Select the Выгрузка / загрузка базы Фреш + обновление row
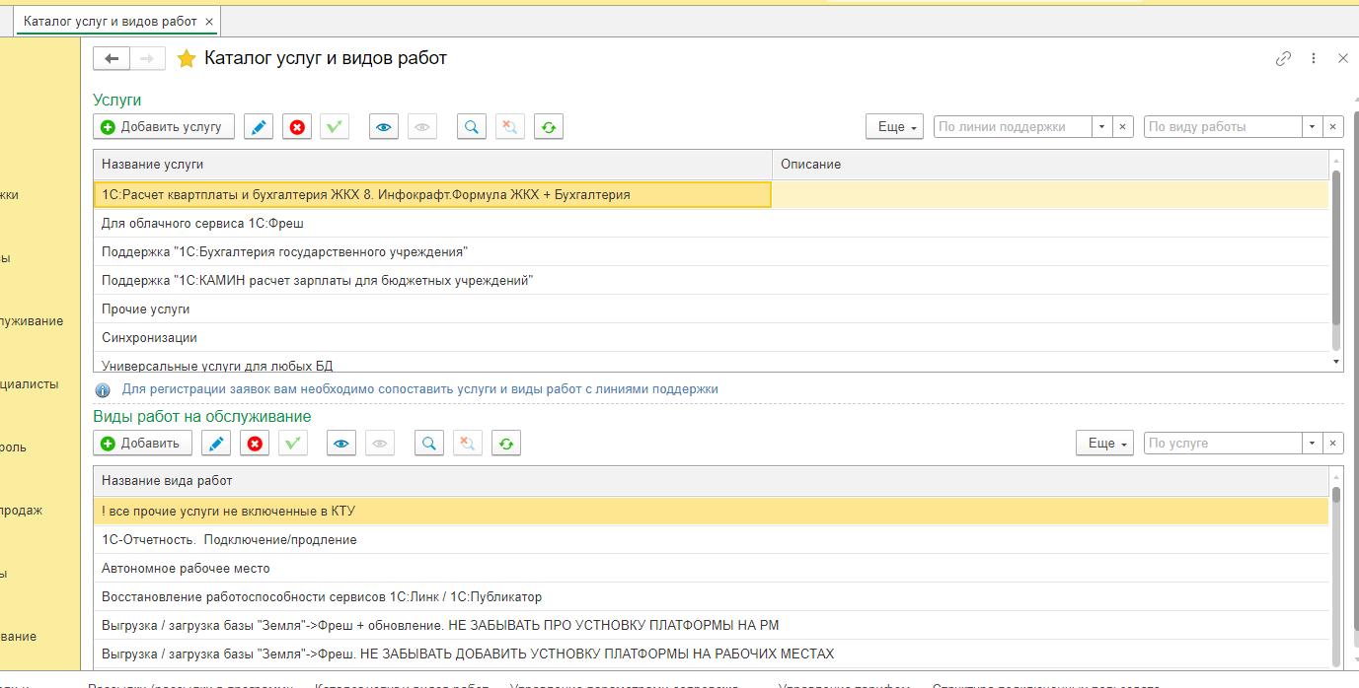The image size is (1359, 688). [712, 626]
